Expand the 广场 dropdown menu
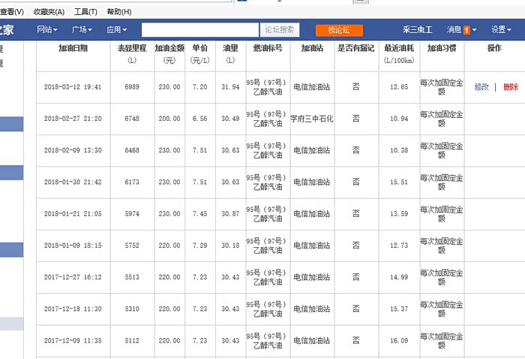The image size is (525, 359). pyautogui.click(x=82, y=30)
